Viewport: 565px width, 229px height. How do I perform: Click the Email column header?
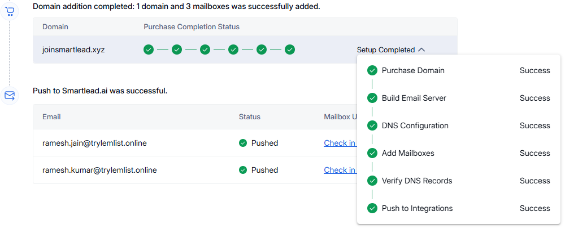click(x=51, y=117)
